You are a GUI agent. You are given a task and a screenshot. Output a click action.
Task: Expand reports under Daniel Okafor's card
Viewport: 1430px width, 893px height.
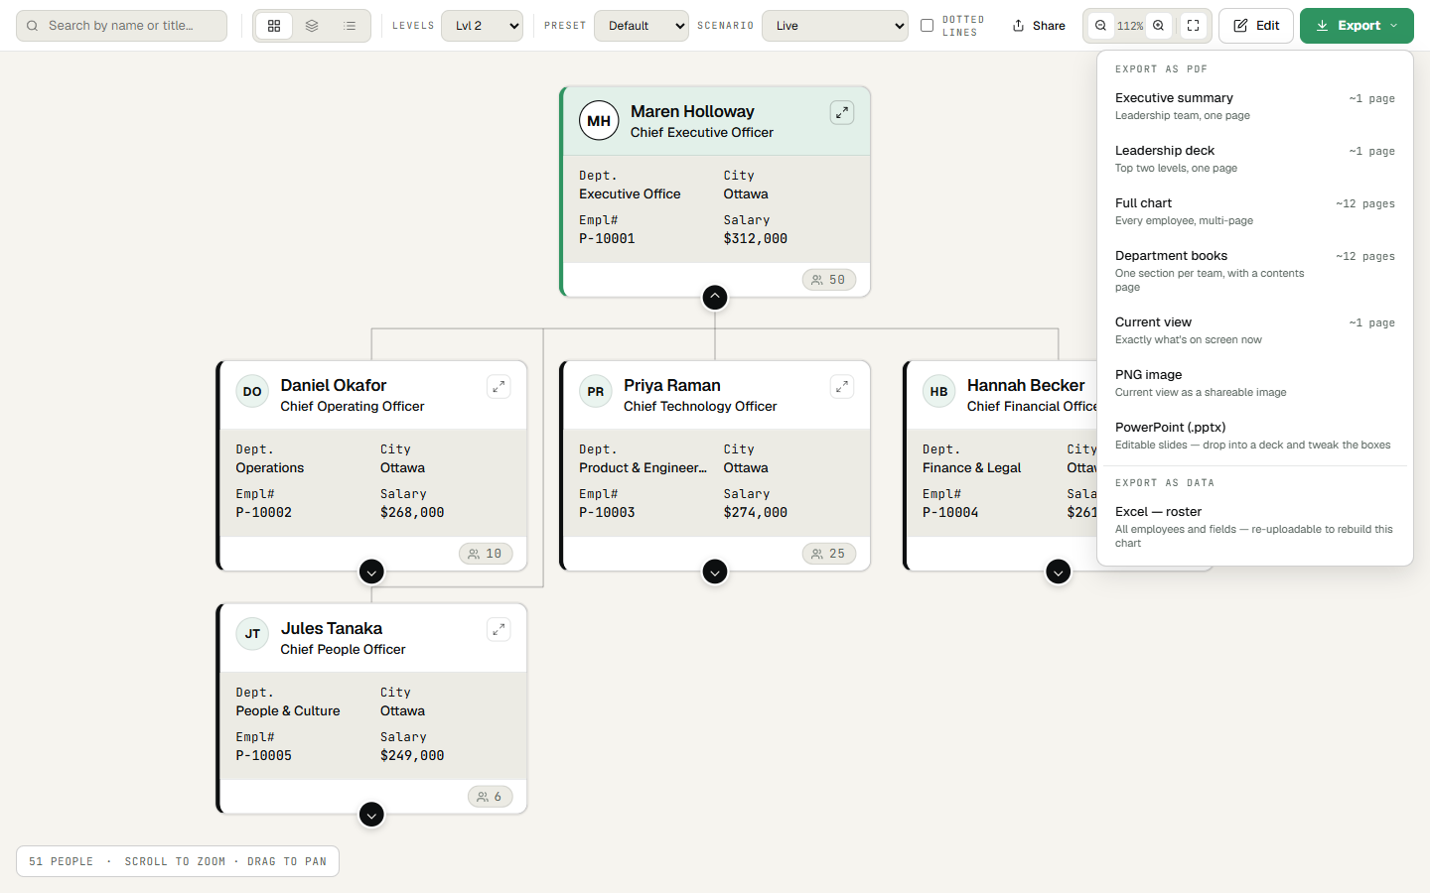click(371, 572)
